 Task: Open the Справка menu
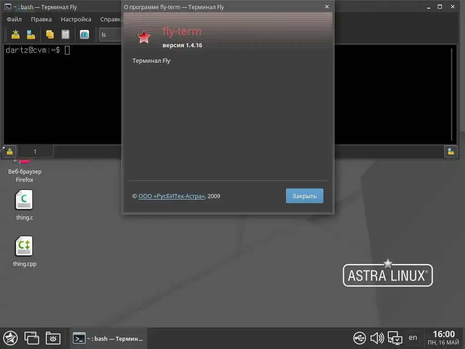[x=111, y=19]
